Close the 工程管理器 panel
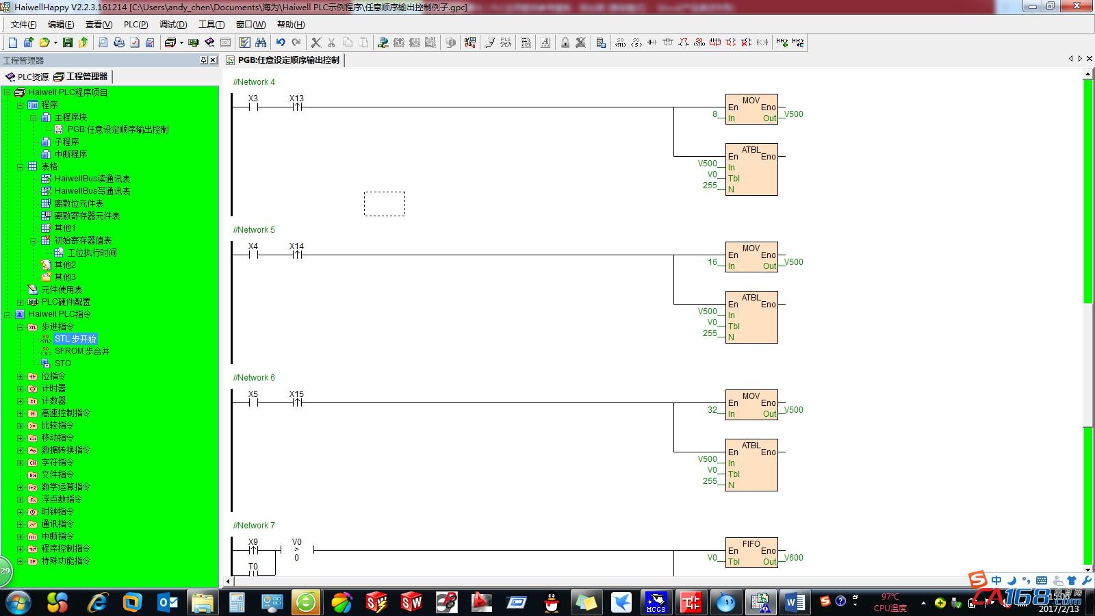1095x616 pixels. 213,60
